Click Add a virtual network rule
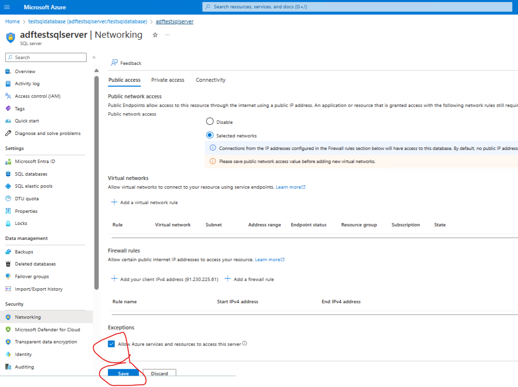The height and width of the screenshot is (387, 518). point(144,203)
